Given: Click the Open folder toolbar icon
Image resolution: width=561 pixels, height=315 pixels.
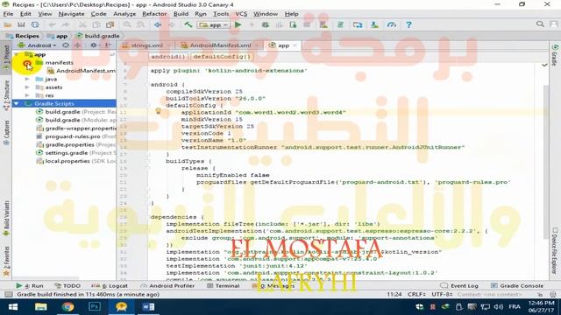Looking at the screenshot, I should click(x=8, y=24).
